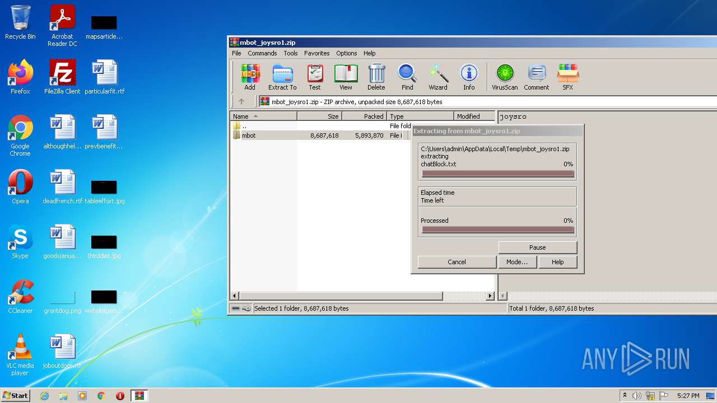This screenshot has width=717, height=403.
Task: Click Pause in extraction dialog
Action: click(537, 247)
